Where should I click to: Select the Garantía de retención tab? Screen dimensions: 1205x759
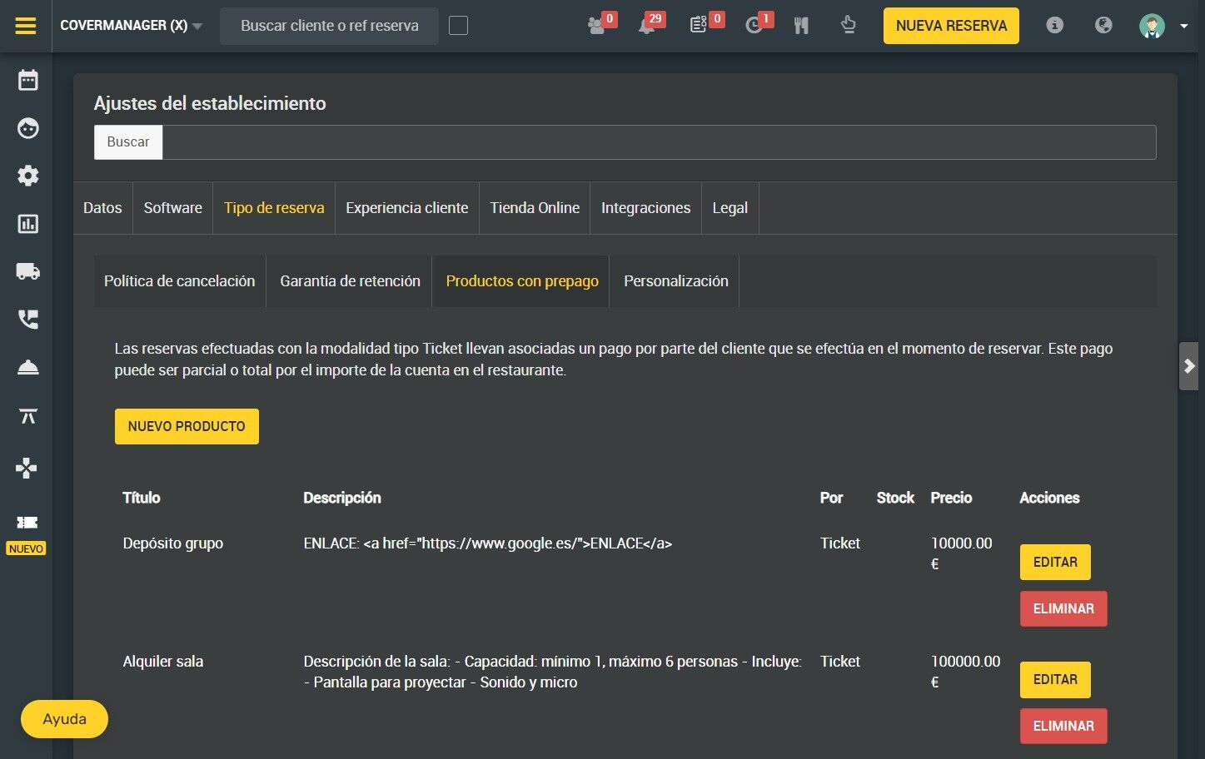tap(350, 281)
